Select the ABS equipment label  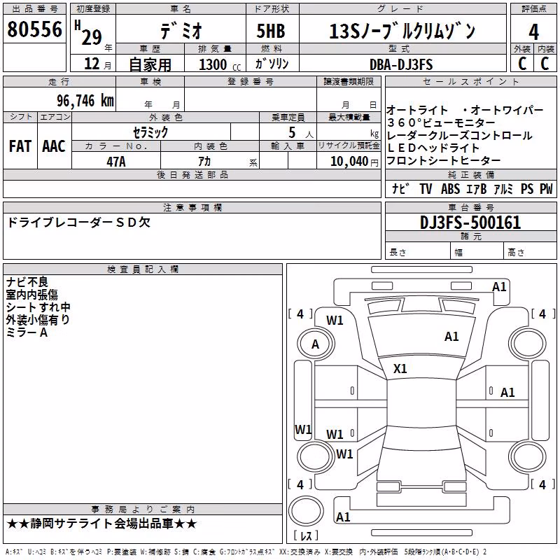click(450, 188)
